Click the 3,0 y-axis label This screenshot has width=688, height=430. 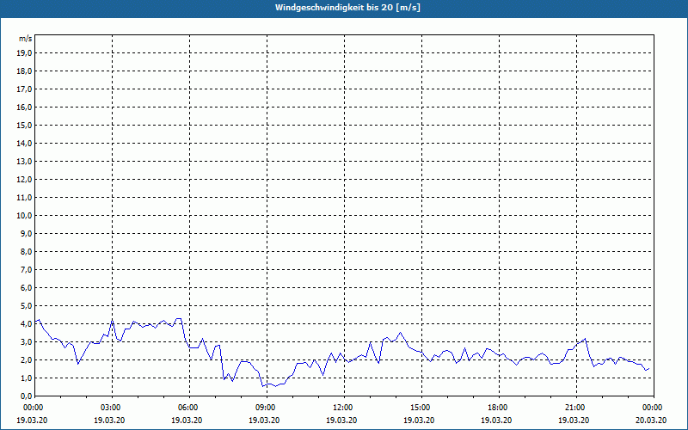point(26,341)
